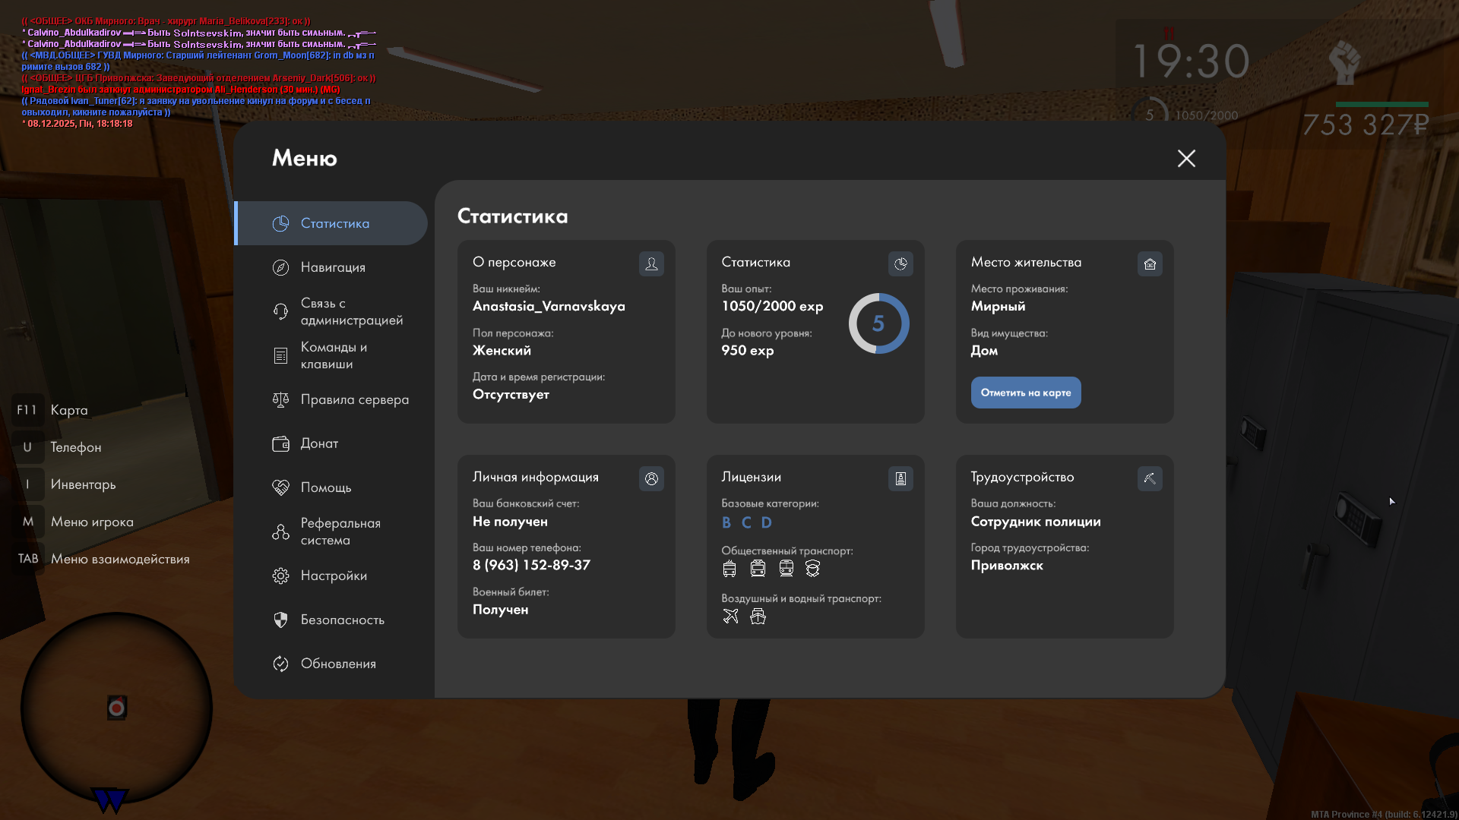This screenshot has height=820, width=1459.
Task: Click the pie chart icon in Статистика card
Action: point(900,263)
